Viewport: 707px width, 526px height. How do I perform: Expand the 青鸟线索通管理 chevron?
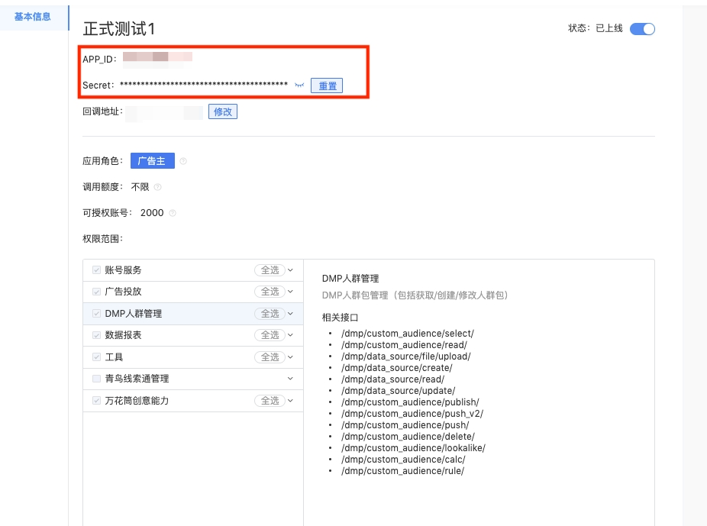(x=290, y=379)
